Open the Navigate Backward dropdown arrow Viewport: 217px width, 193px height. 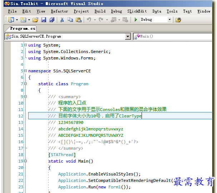(119, 20)
